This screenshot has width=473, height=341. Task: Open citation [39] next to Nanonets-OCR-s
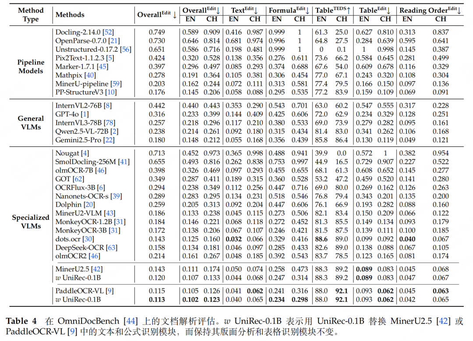click(x=116, y=196)
